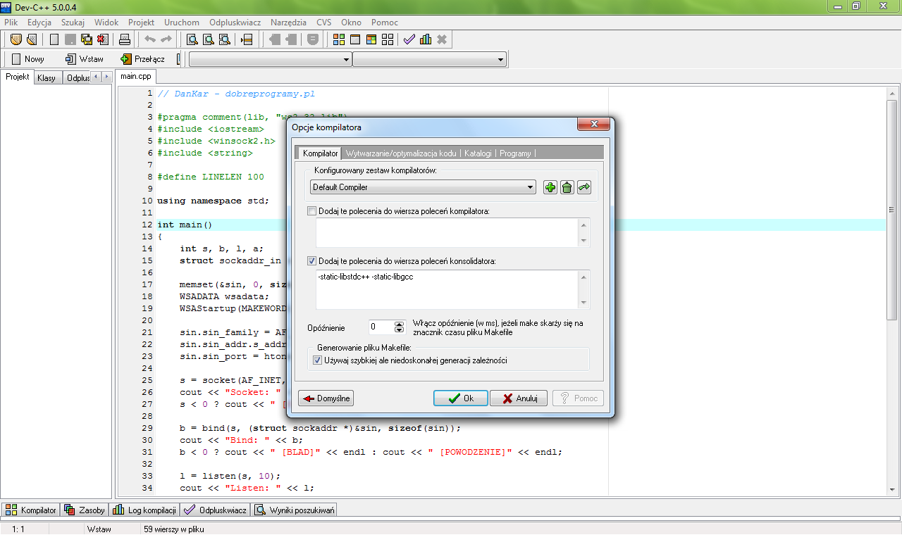Screen dimensions: 902x535
Task: Open the Narzędzia menu
Action: pyautogui.click(x=288, y=23)
